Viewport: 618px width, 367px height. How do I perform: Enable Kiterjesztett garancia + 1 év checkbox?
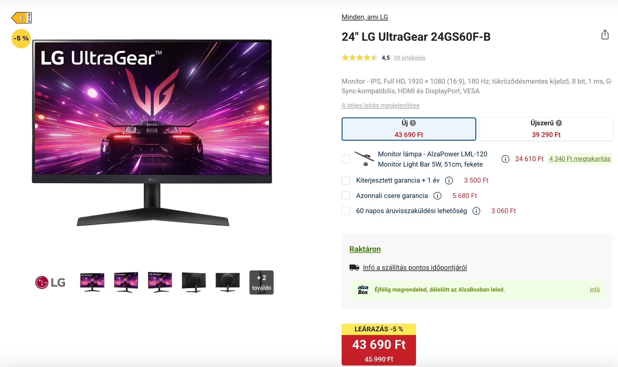pyautogui.click(x=346, y=180)
